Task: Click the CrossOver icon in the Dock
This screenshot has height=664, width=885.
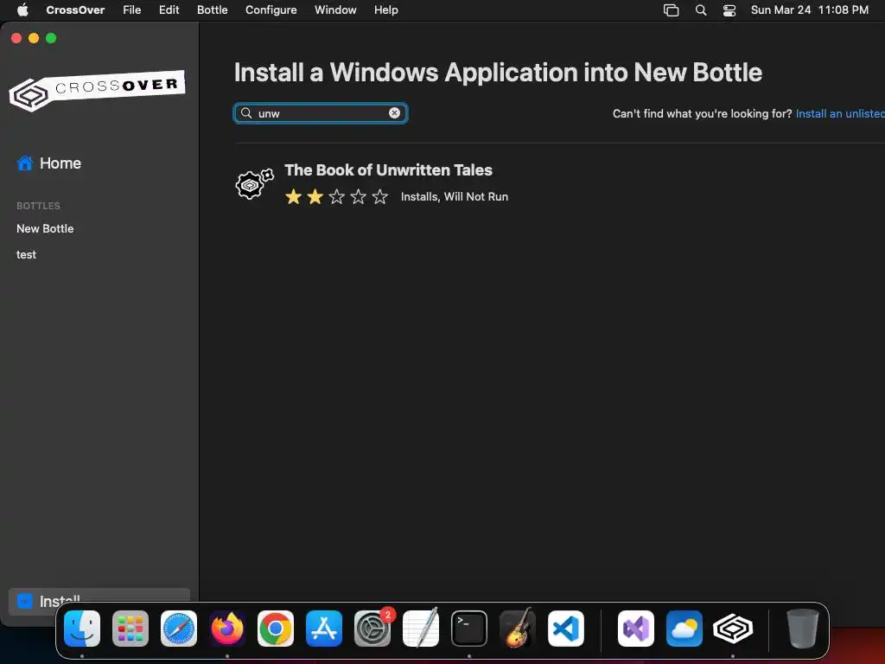Action: point(733,629)
